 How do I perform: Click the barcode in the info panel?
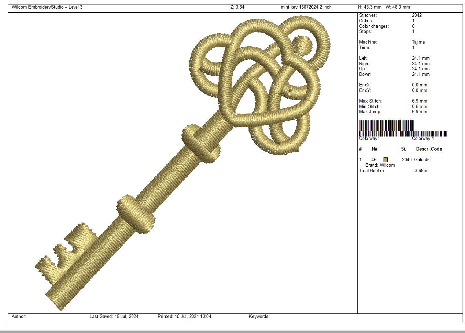click(402, 128)
